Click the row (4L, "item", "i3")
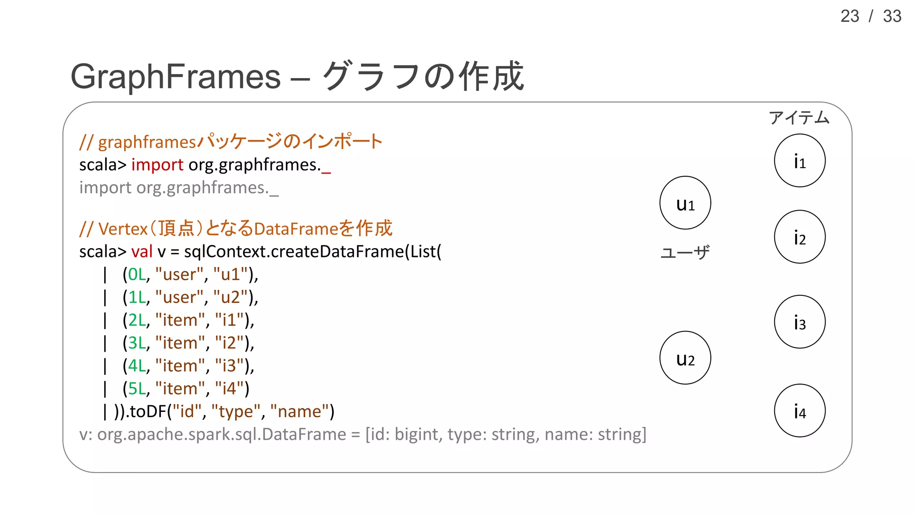Viewport: 915px width, 514px height. (179, 365)
